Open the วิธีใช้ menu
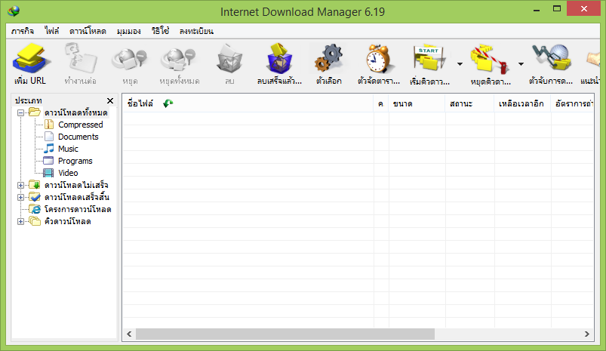Viewport: 606px width, 351px height. [161, 31]
